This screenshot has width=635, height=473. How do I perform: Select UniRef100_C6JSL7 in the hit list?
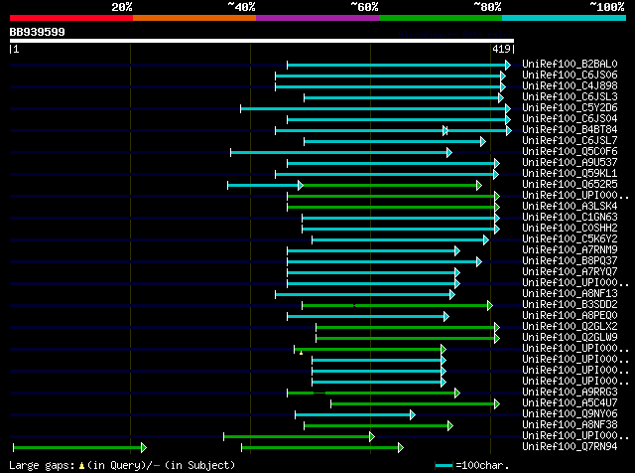[570, 141]
